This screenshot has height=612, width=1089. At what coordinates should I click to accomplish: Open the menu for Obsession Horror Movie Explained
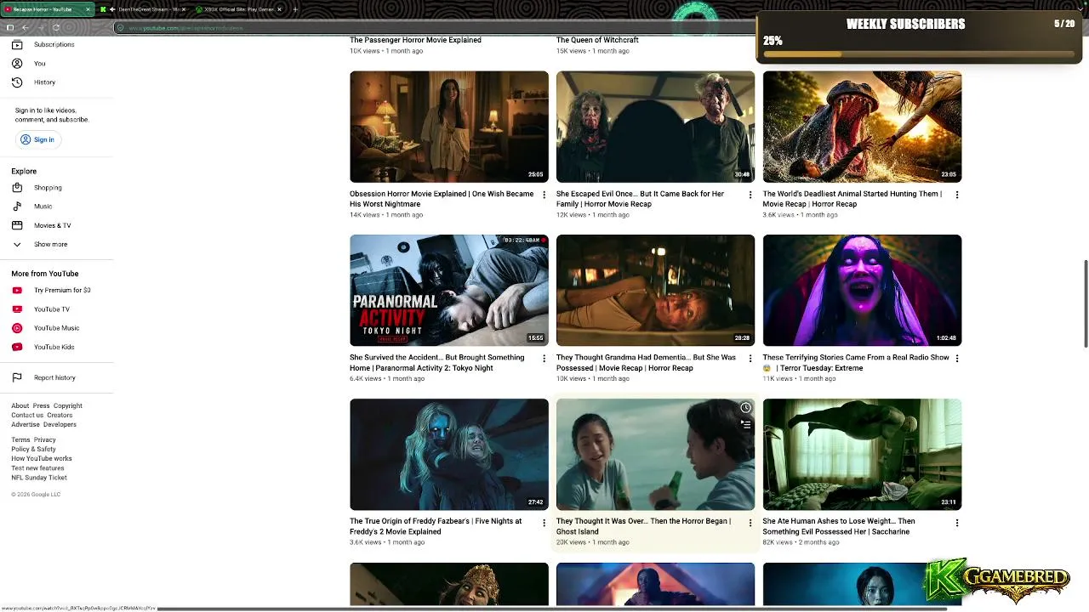tap(544, 195)
